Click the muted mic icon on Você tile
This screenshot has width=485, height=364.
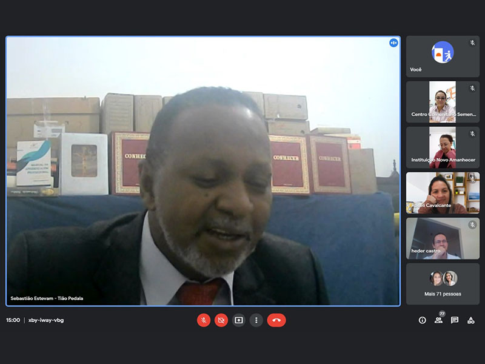point(472,43)
